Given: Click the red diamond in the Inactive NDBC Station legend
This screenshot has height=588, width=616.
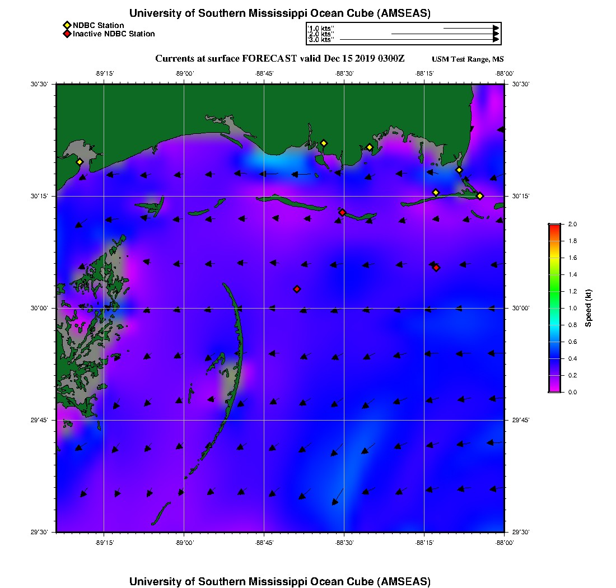Looking at the screenshot, I should (x=67, y=34).
